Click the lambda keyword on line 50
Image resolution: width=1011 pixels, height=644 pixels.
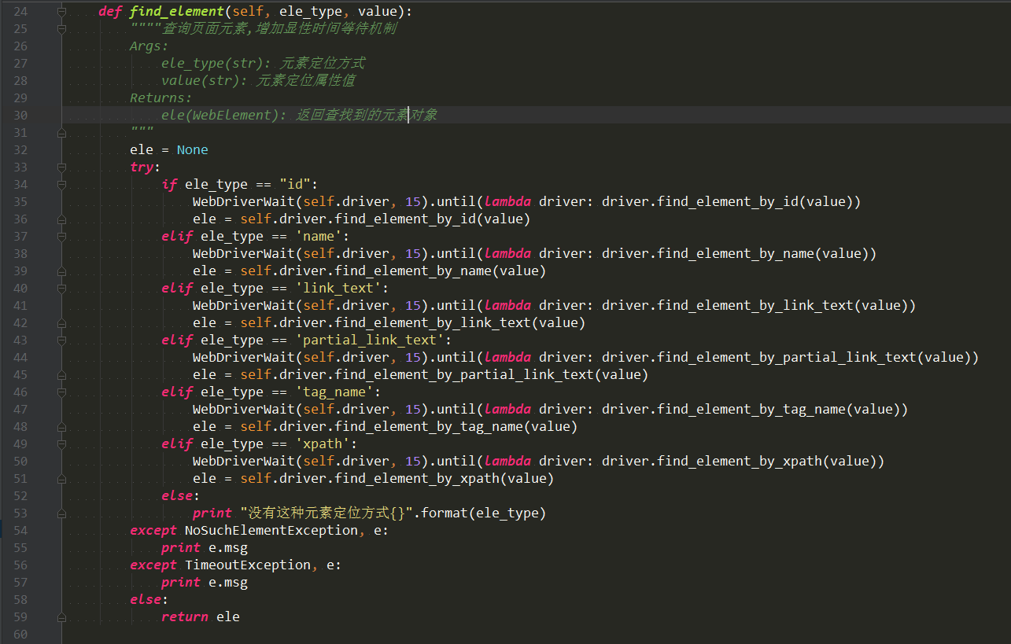click(507, 462)
